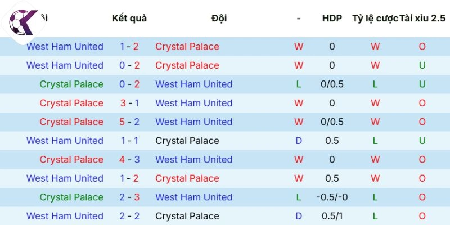
Task: Select Crystal Palace in the 1 - 1 row
Action: coord(187,141)
